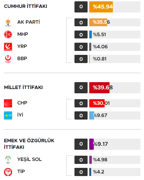
Task: Click the MHP three crescents logo
Action: [x=8, y=34]
